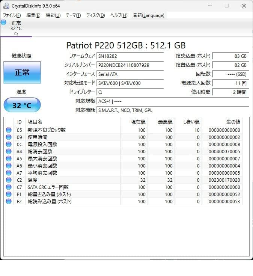Select the 新規不良ブロック数 attribute name

(x=47, y=130)
